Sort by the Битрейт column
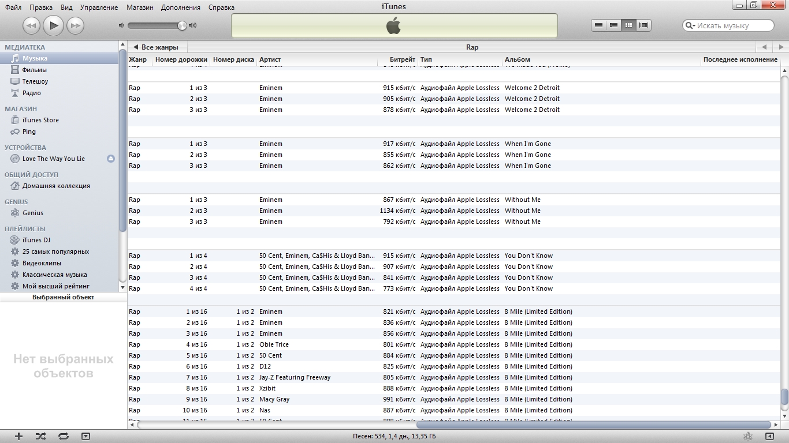789x443 pixels. [397, 59]
